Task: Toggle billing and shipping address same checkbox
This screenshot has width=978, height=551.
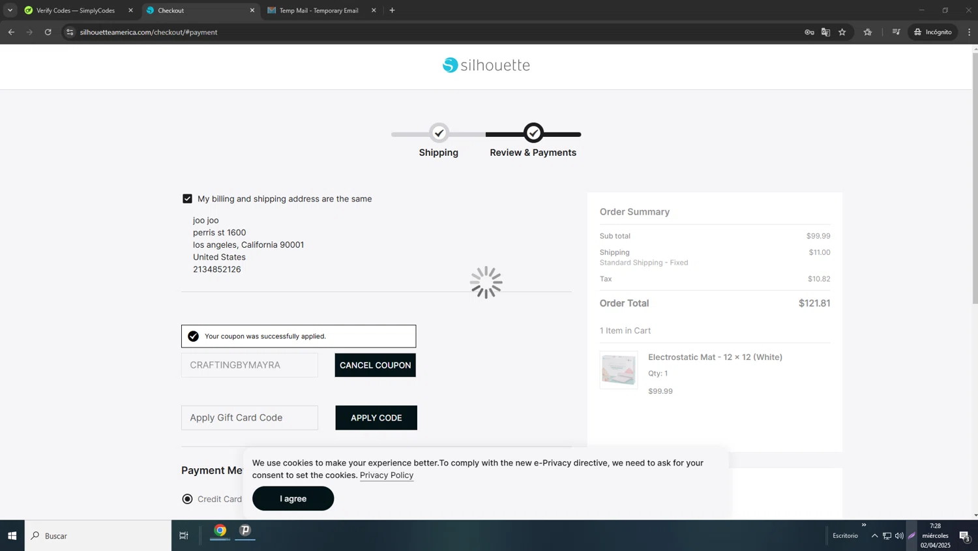Action: click(187, 199)
